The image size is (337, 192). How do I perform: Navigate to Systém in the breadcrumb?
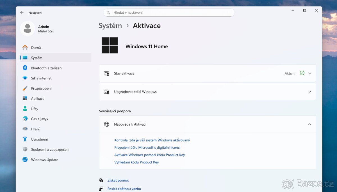110,26
